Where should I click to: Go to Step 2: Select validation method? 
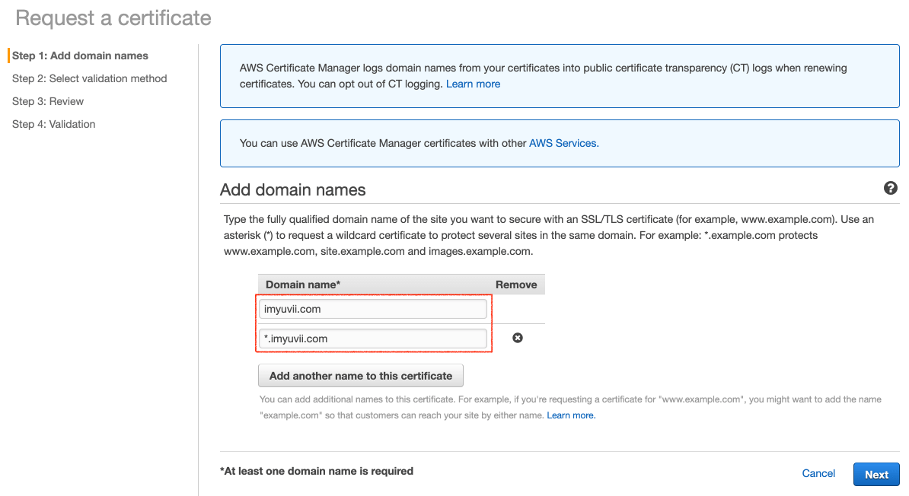tap(89, 78)
